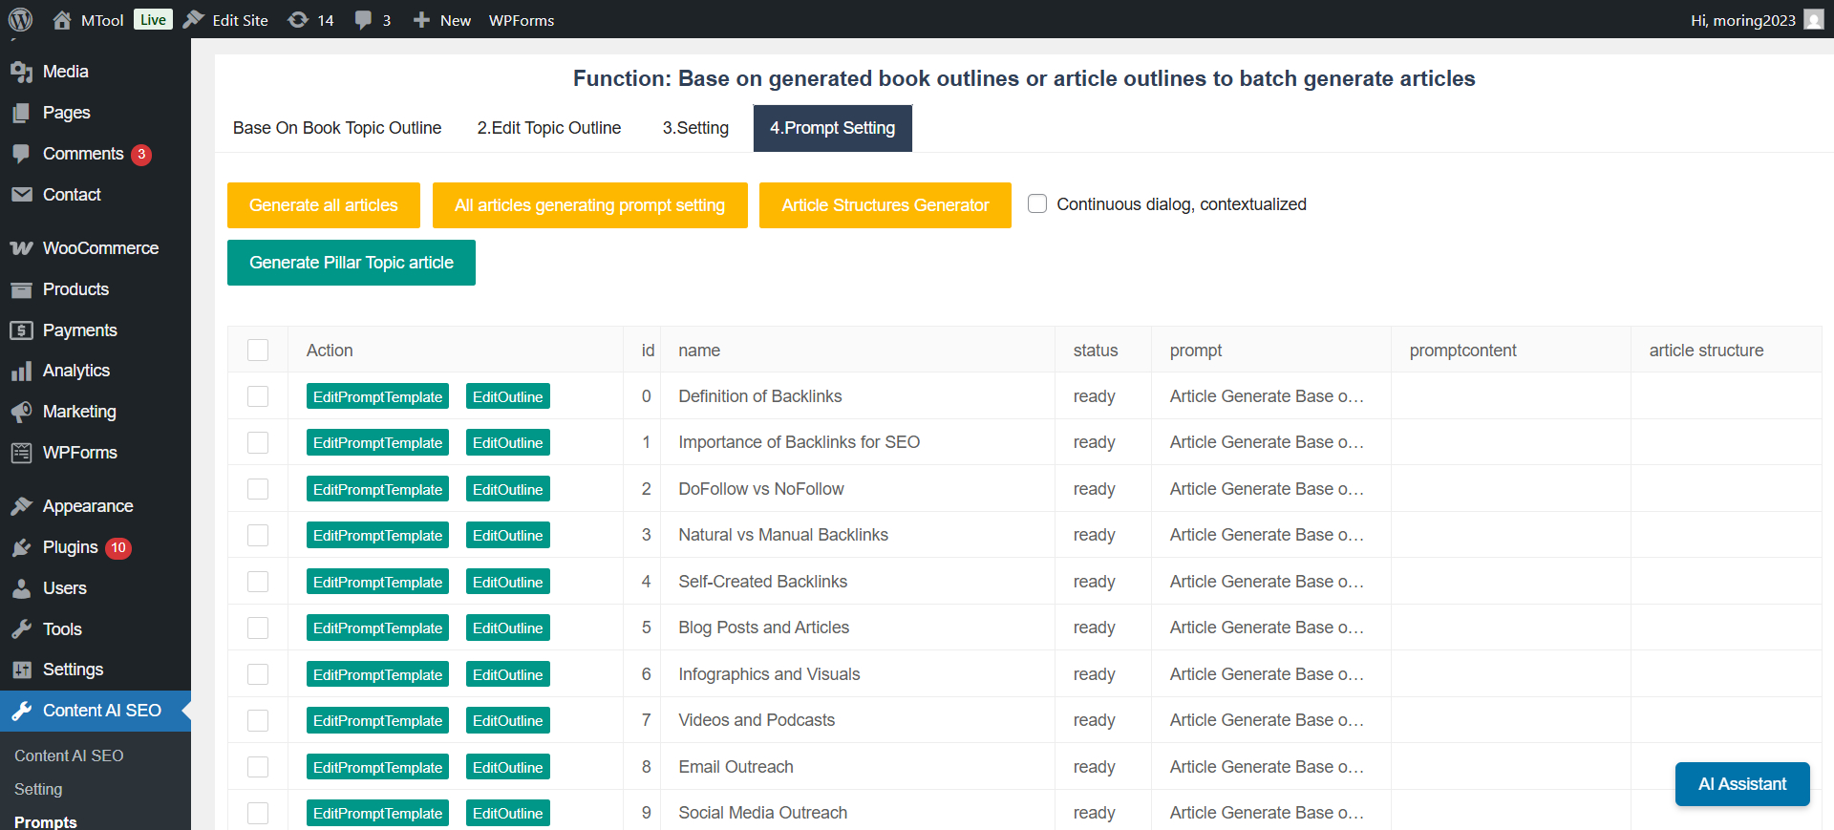Open Analytics via its bar chart icon
The image size is (1834, 830).
pyautogui.click(x=21, y=372)
